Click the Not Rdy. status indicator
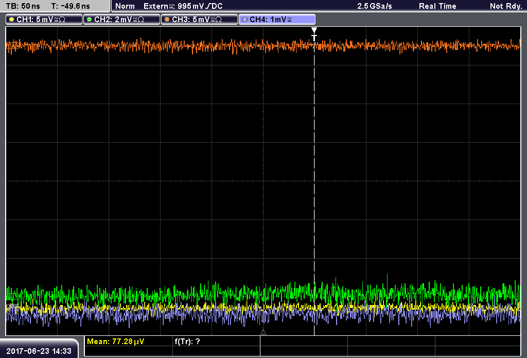Image resolution: width=527 pixels, height=358 pixels. click(x=506, y=6)
